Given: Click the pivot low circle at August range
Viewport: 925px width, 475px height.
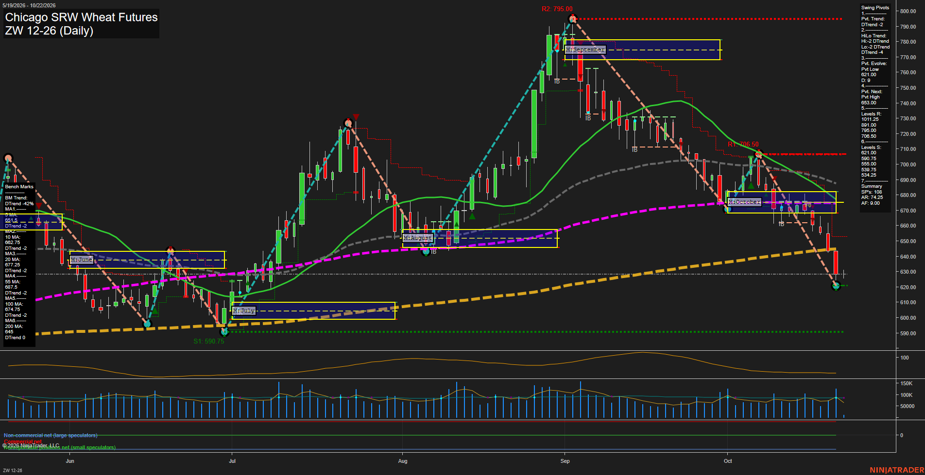Looking at the screenshot, I should click(x=426, y=251).
